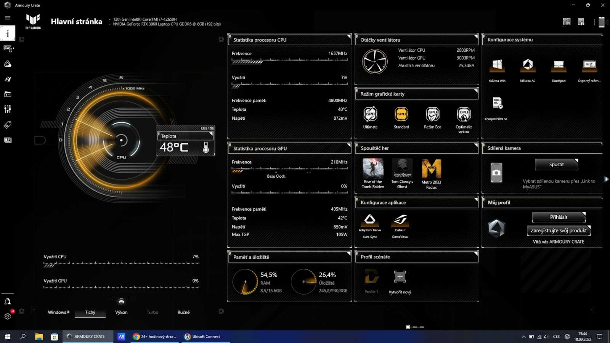The image size is (610, 343).
Task: Open the notifications bell in sidebar
Action: 8,301
